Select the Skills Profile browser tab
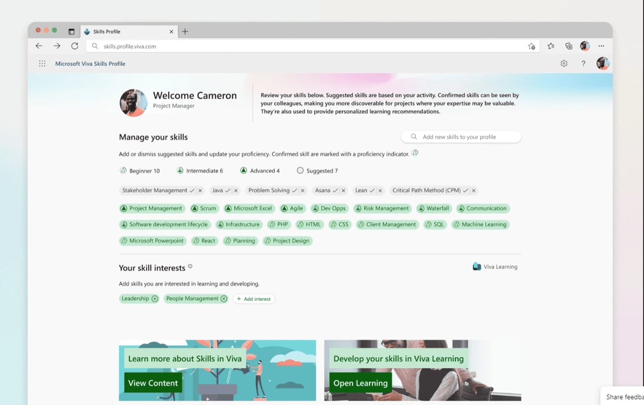The height and width of the screenshot is (405, 644). click(x=129, y=32)
